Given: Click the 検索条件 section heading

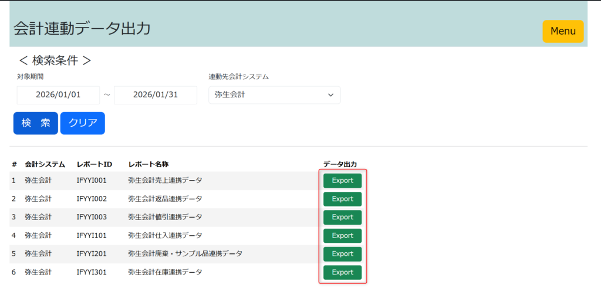Looking at the screenshot, I should (x=55, y=60).
